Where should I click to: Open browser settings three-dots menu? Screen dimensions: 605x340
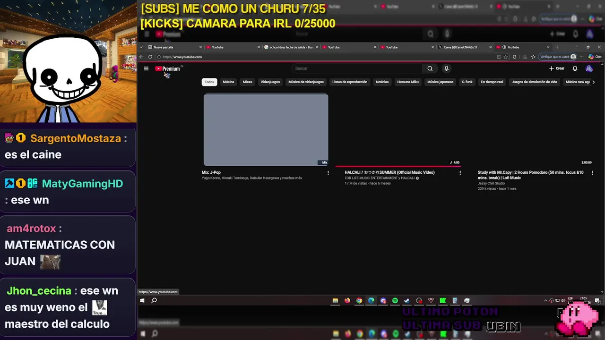point(582,57)
